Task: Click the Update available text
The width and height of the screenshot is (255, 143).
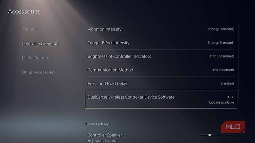Action: [x=222, y=102]
